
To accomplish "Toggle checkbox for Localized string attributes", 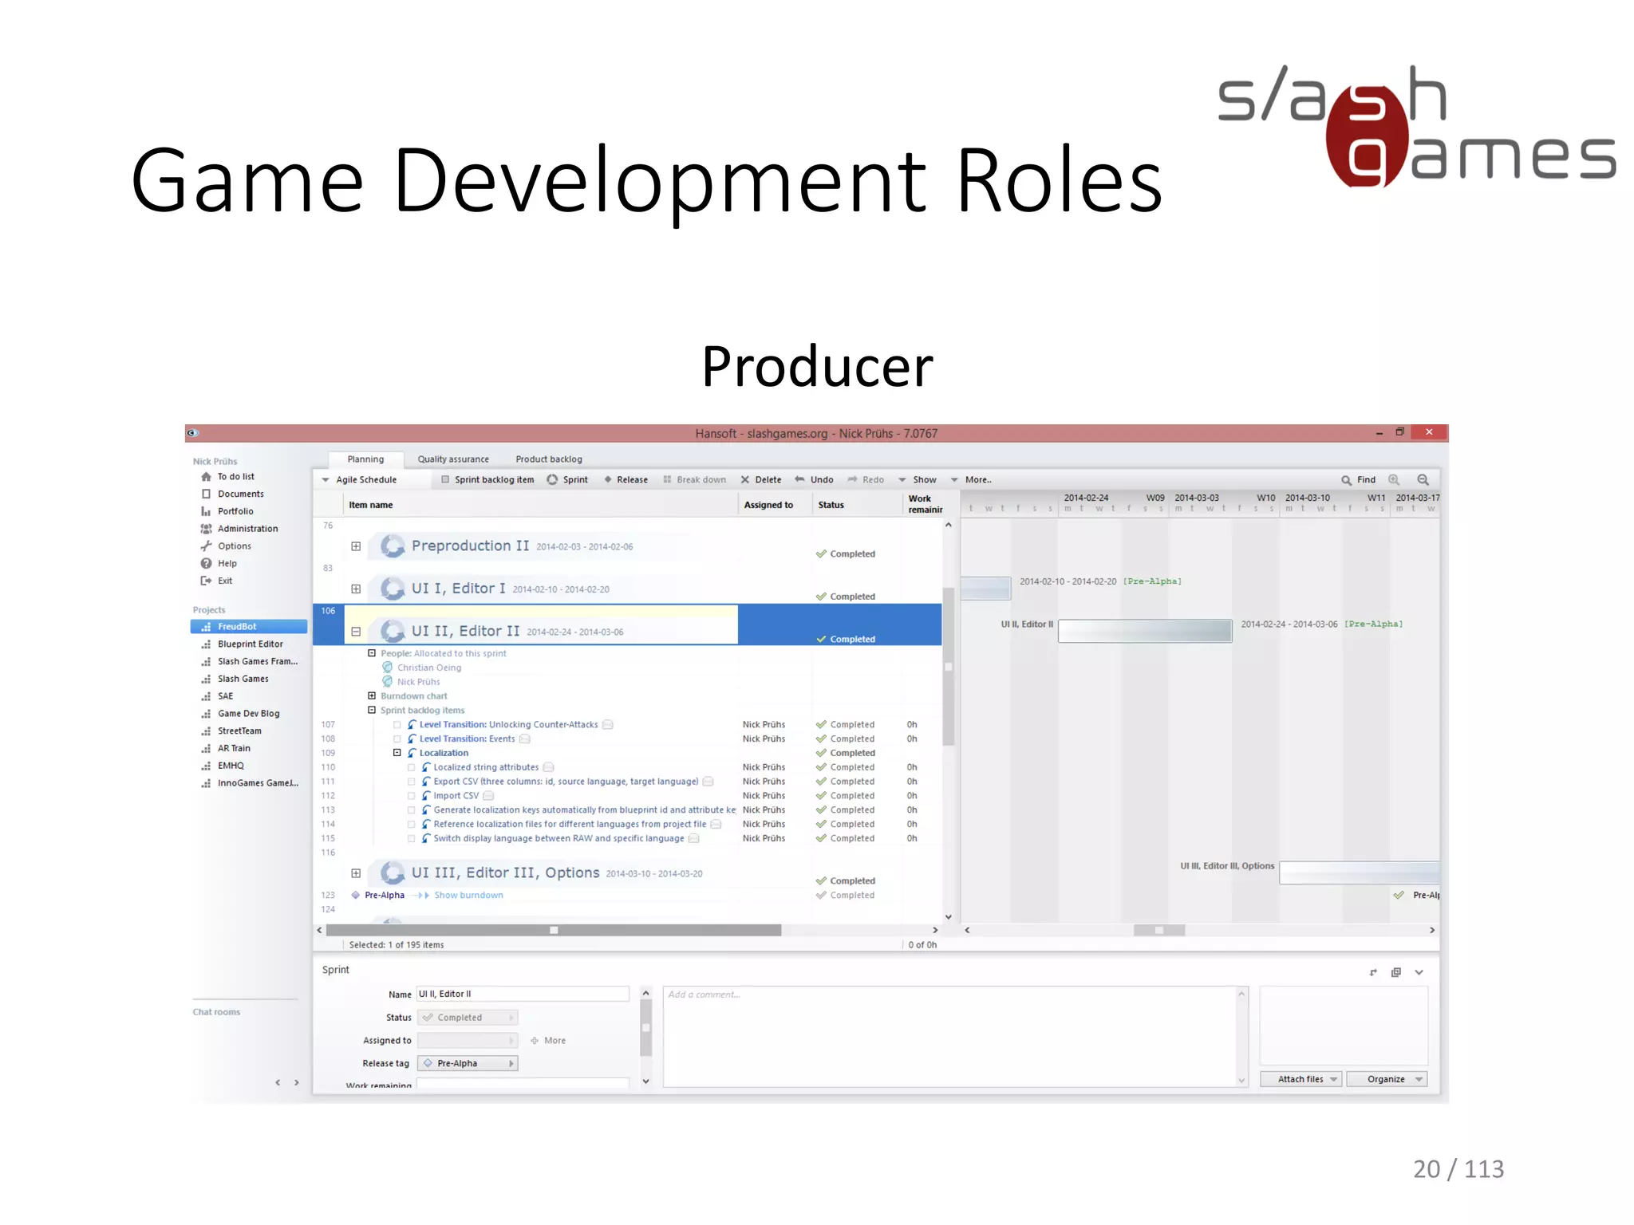I will 412,768.
